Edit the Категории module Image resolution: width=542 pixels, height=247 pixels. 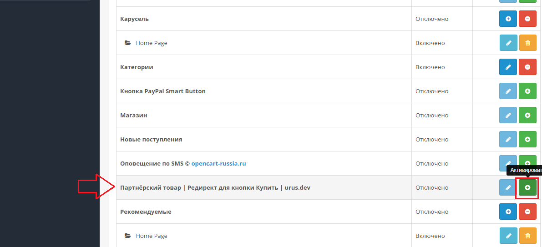click(x=508, y=67)
